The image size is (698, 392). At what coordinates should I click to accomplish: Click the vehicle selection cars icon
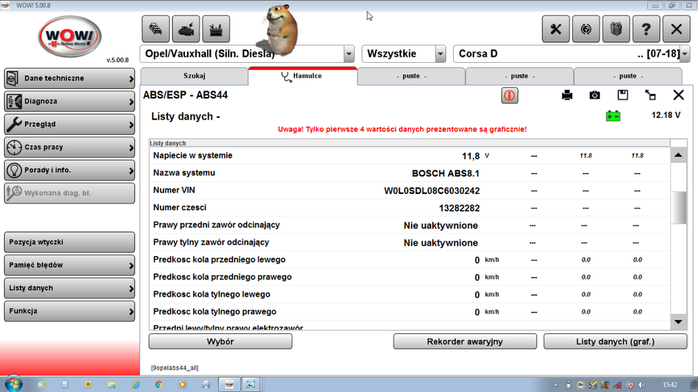click(156, 29)
